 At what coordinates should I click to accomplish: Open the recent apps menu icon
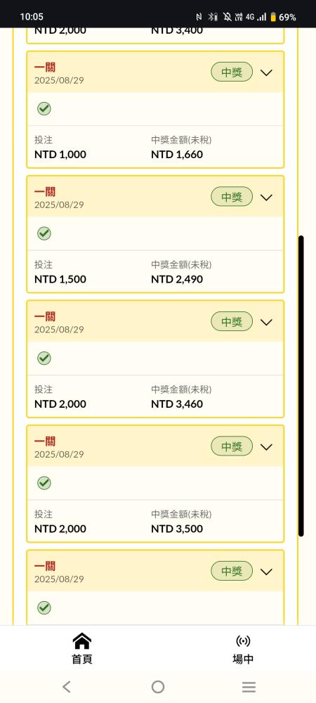coord(249,686)
